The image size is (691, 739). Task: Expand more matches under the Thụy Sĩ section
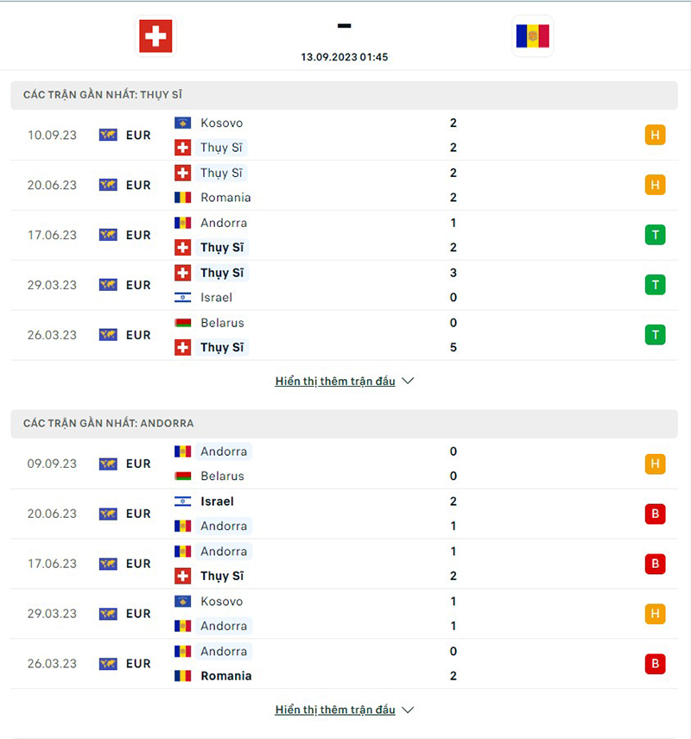[335, 381]
